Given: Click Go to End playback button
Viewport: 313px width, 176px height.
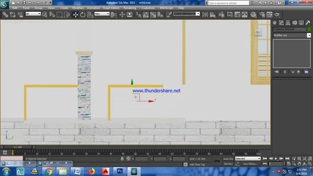Looking at the screenshot, I should (287, 158).
